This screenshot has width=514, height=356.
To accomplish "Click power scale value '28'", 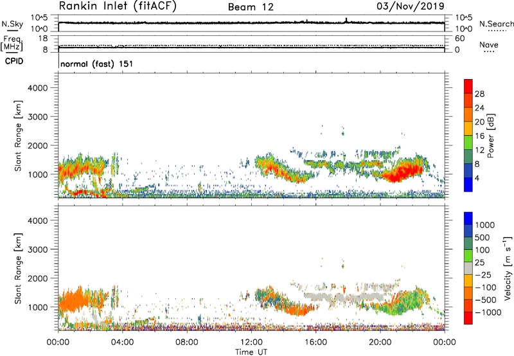I will tap(479, 94).
